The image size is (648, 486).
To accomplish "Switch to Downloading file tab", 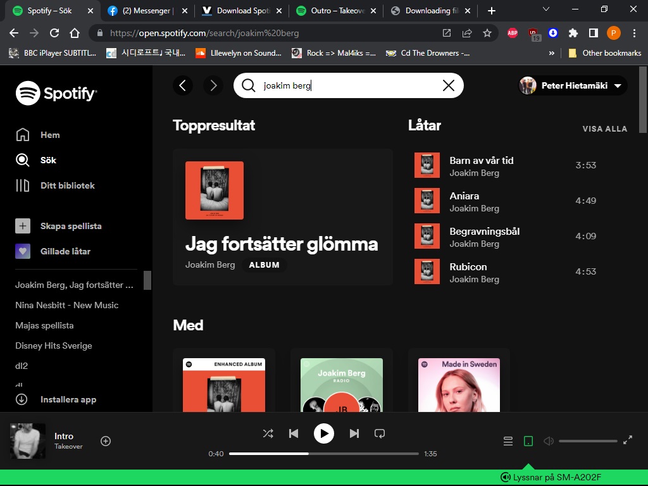I will click(430, 11).
